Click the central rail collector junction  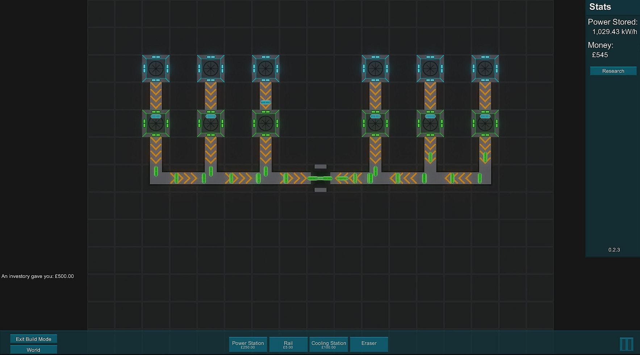[x=320, y=178]
